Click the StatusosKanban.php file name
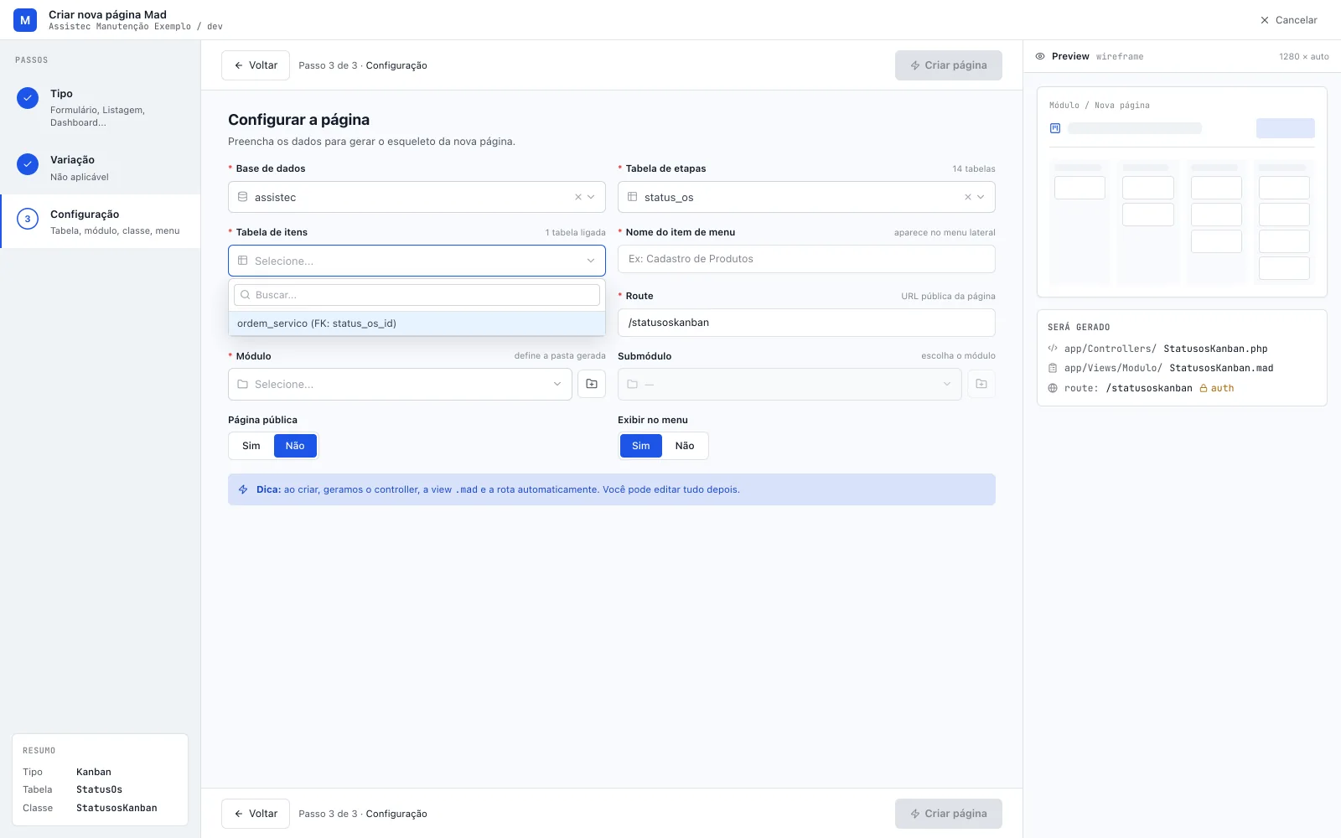Viewport: 1341px width, 838px height. [1215, 349]
